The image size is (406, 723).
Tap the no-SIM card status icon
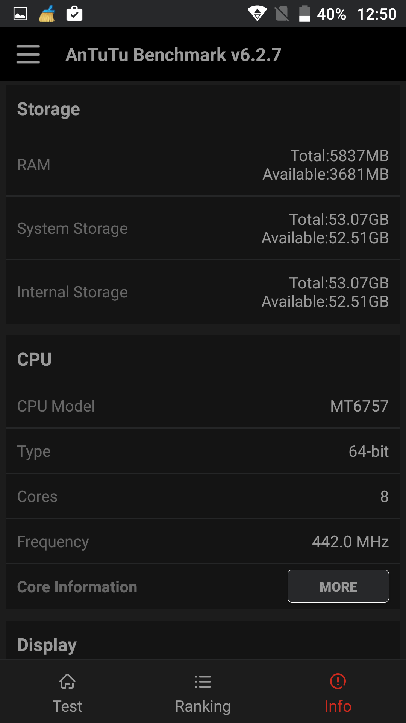click(282, 14)
